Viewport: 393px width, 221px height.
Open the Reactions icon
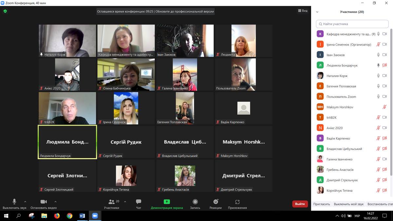215,202
